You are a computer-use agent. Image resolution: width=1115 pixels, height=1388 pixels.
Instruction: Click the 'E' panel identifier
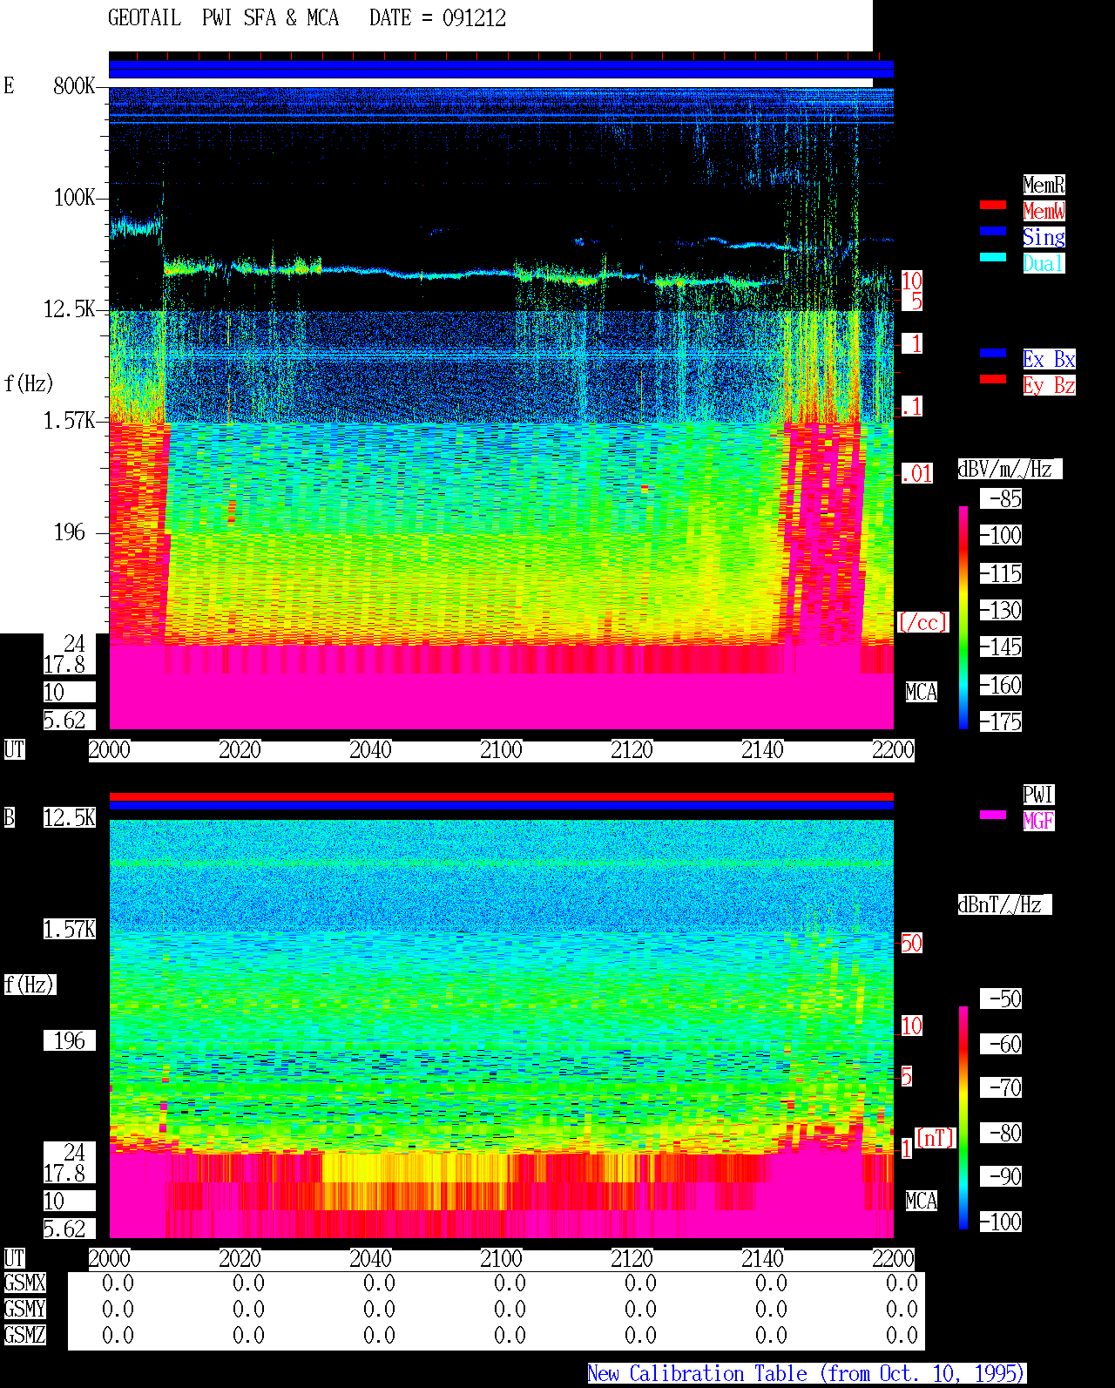9,85
